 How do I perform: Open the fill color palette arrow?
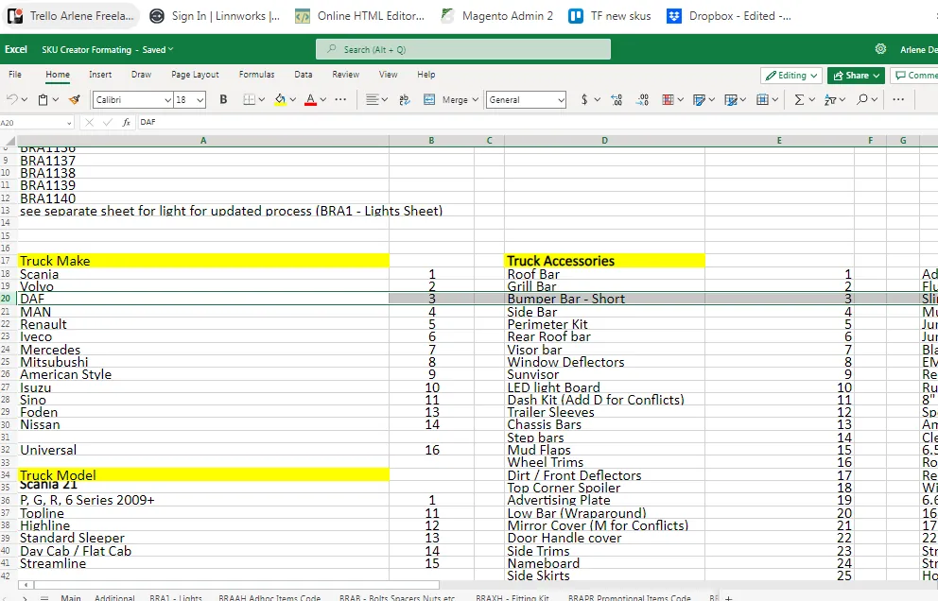pyautogui.click(x=292, y=100)
